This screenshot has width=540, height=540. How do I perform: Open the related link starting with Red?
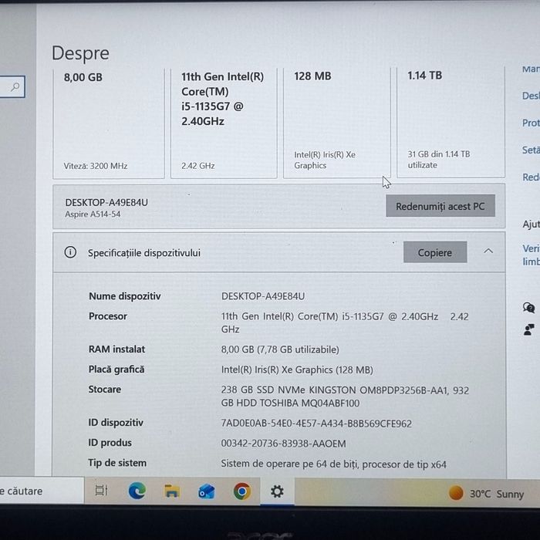point(531,177)
